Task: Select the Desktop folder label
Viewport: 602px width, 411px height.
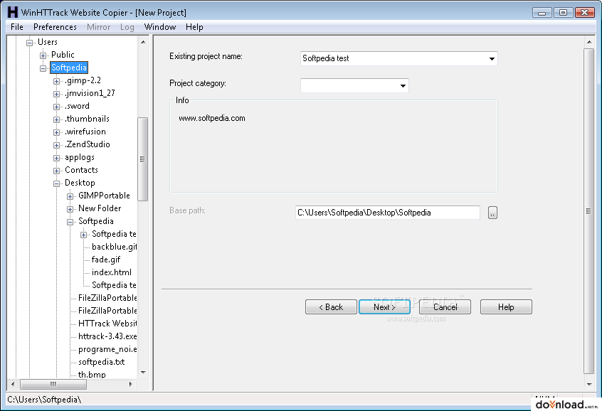Action: coord(80,183)
